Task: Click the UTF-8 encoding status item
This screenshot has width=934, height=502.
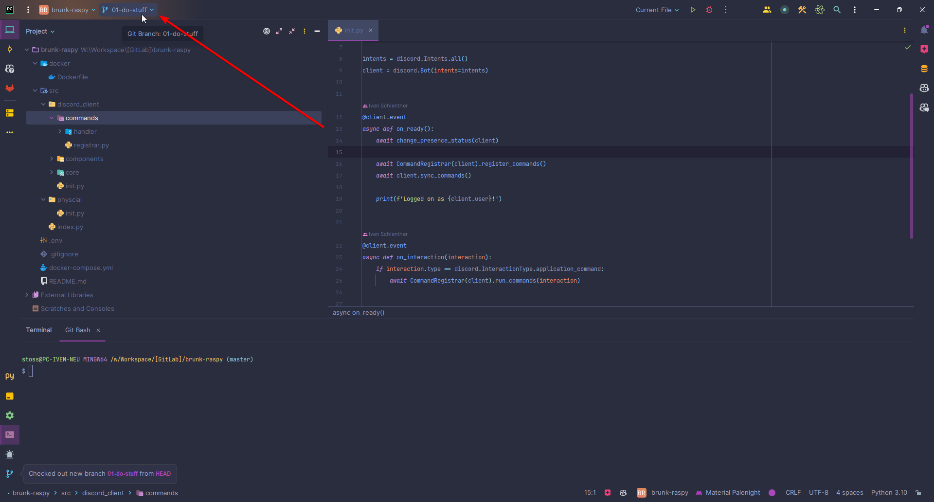Action: click(x=818, y=493)
